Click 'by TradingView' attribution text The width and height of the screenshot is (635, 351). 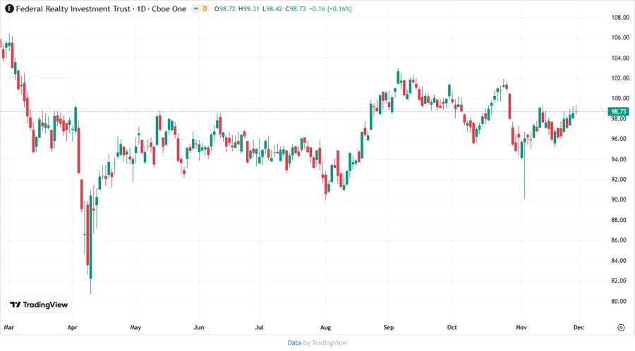pos(325,343)
